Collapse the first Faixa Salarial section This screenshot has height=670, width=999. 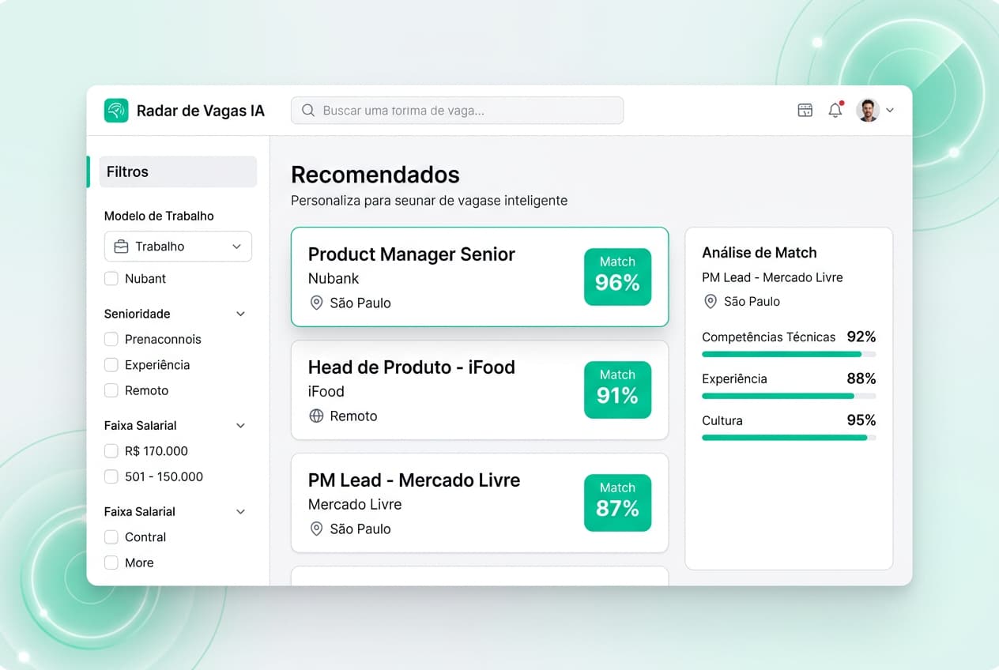tap(241, 425)
